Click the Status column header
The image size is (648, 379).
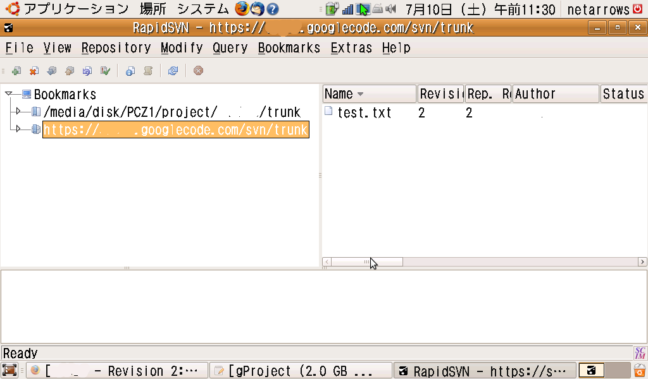pos(623,94)
